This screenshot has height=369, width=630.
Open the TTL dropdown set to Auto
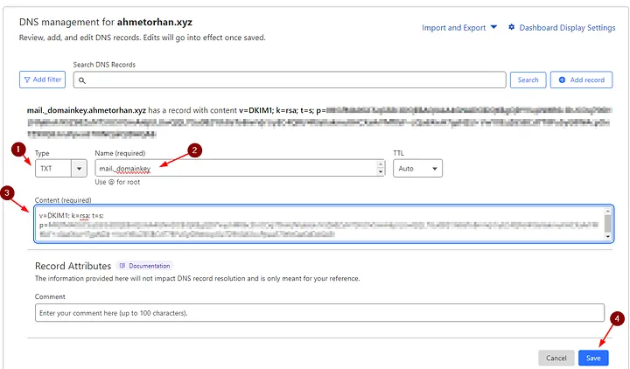pos(417,168)
